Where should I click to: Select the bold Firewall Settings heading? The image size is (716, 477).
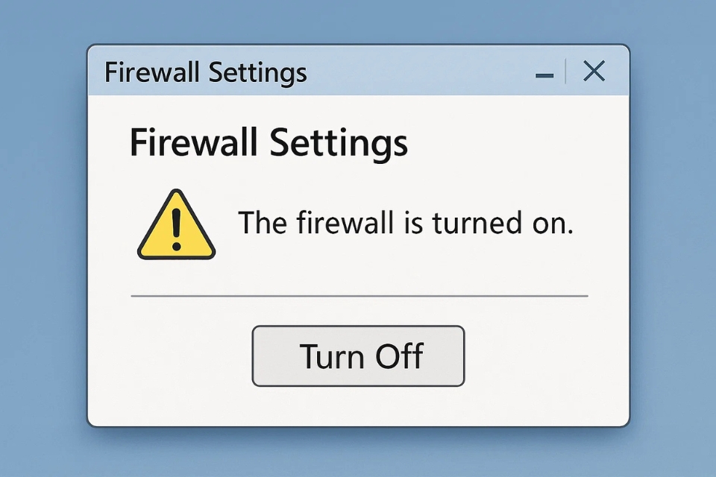tap(268, 142)
